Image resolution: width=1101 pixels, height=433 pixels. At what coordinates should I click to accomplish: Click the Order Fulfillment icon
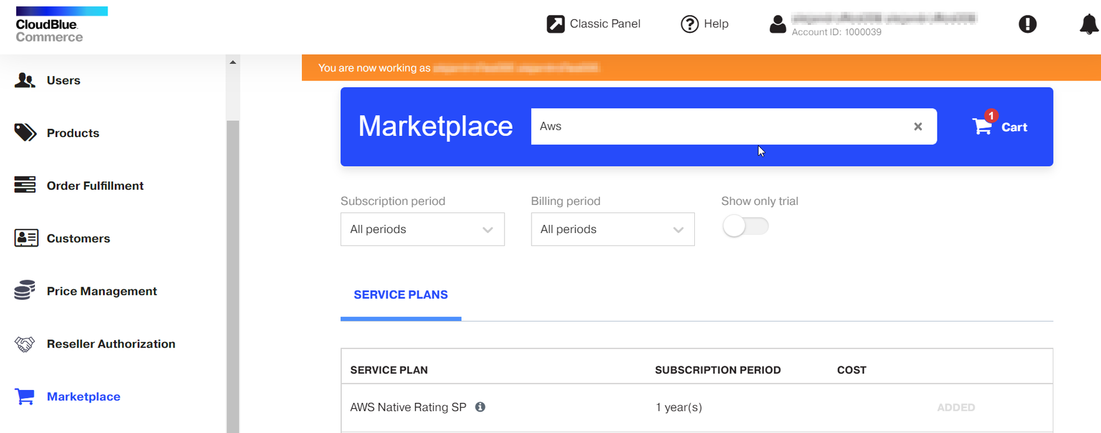(x=25, y=185)
